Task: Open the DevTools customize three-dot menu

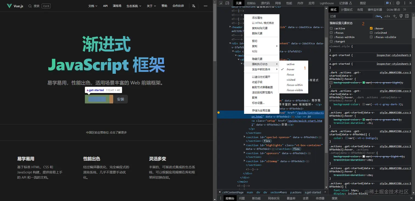Action: tap(405, 3)
